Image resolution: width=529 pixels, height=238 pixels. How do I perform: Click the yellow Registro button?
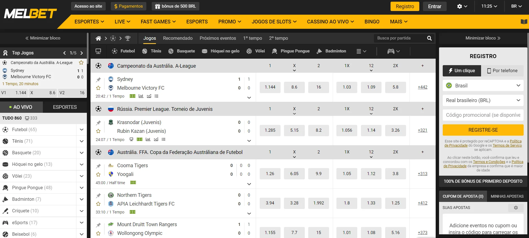tap(405, 6)
